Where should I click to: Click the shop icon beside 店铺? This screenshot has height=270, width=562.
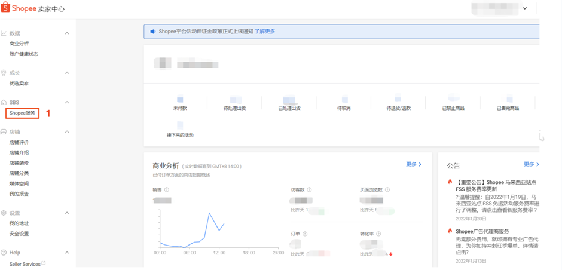(4, 132)
